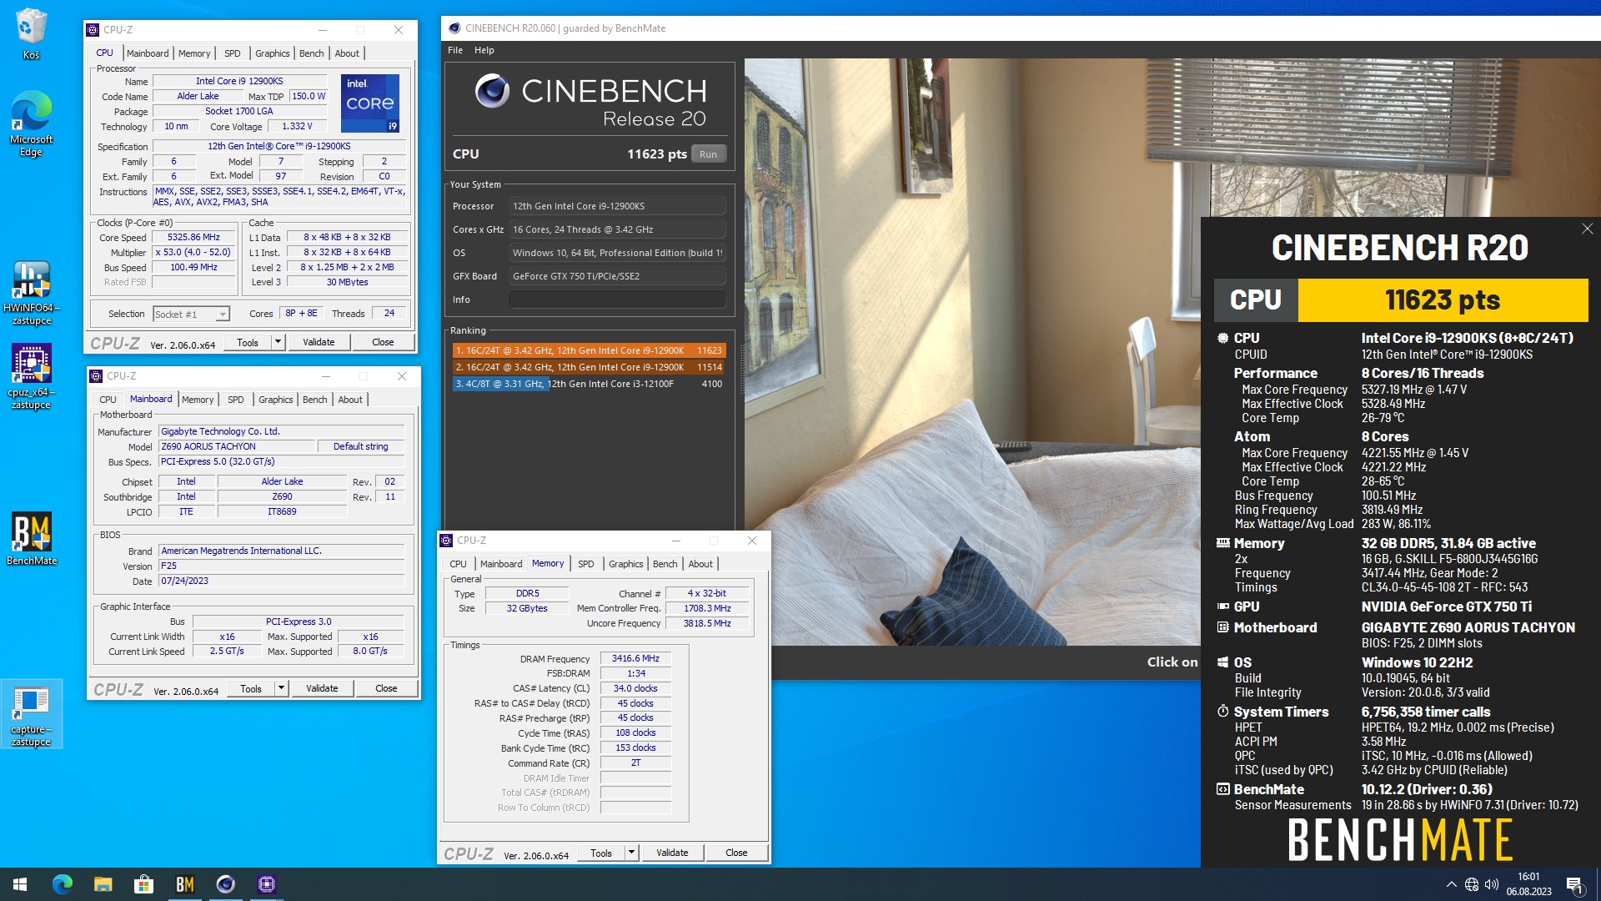Open network status tray icon

[x=1471, y=884]
